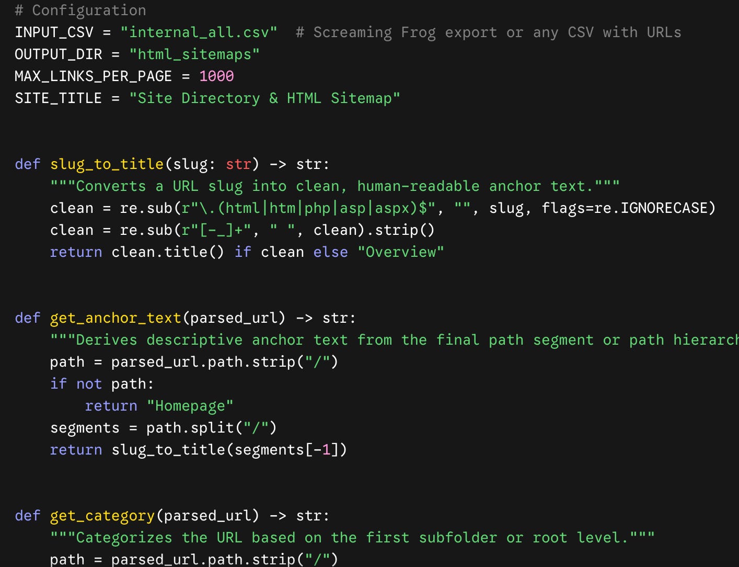
Task: Click the "Homepage" return string
Action: pyautogui.click(x=190, y=406)
